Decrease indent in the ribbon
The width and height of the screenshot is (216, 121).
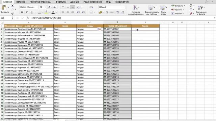(78, 12)
